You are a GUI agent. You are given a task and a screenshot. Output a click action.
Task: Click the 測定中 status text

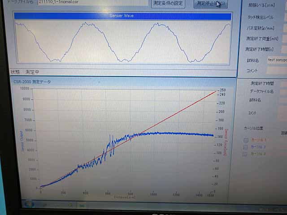point(32,72)
